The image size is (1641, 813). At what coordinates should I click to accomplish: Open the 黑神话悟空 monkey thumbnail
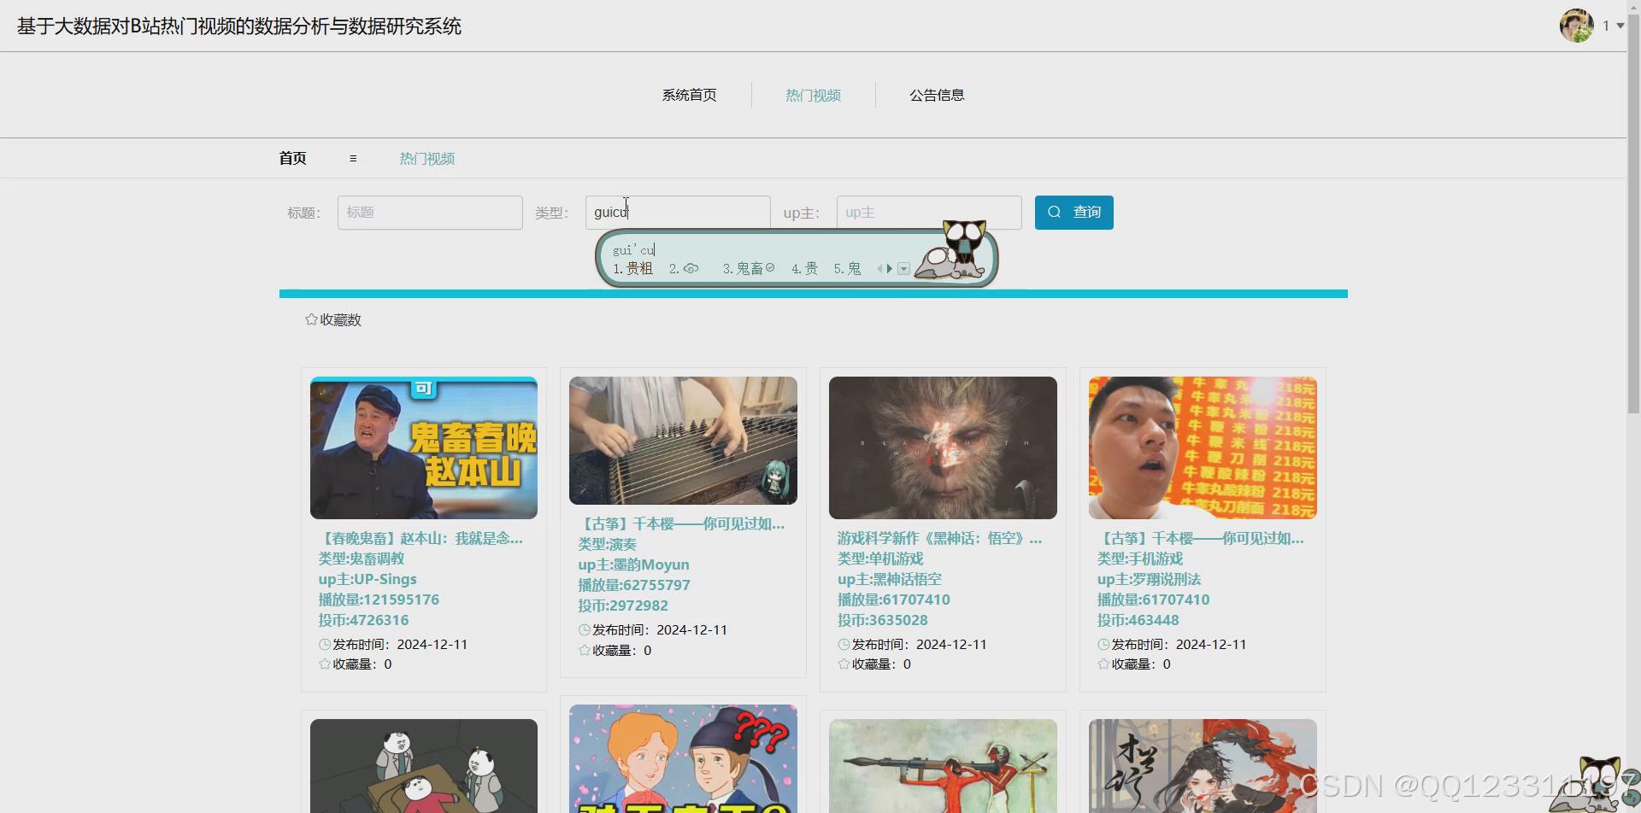943,447
